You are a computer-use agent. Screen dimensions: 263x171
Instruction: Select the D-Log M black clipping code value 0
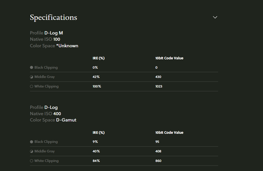156,67
